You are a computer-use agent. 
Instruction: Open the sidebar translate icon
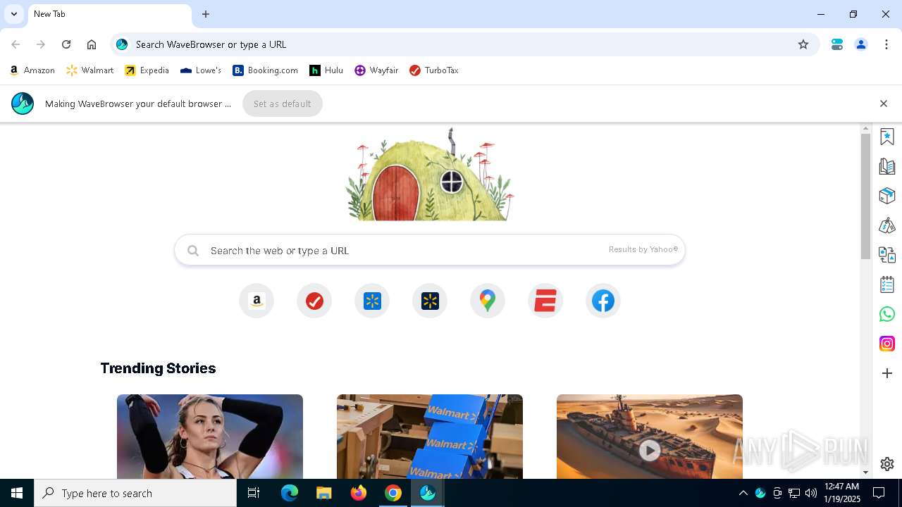(887, 255)
